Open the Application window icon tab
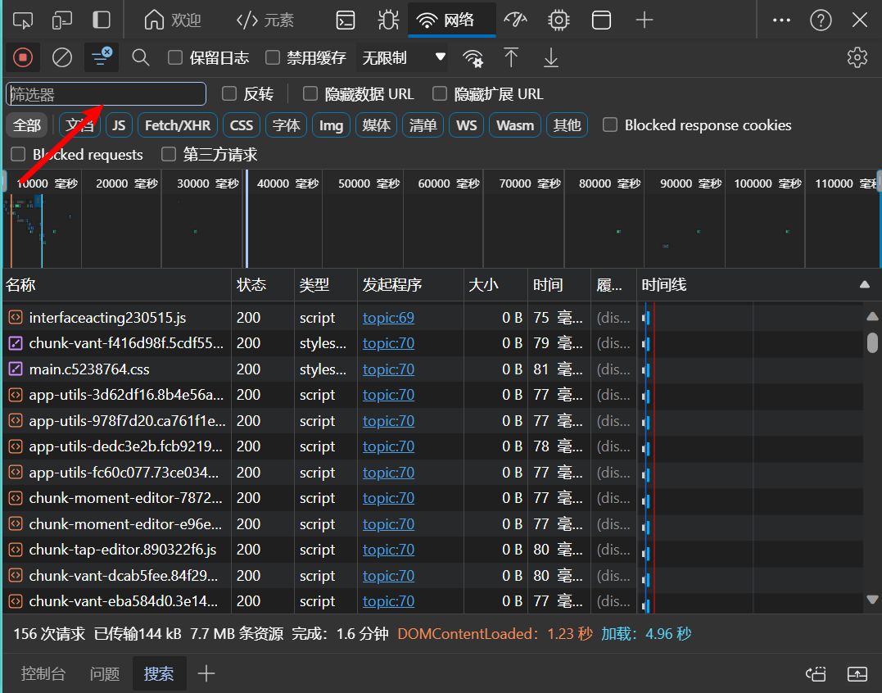 pyautogui.click(x=601, y=20)
